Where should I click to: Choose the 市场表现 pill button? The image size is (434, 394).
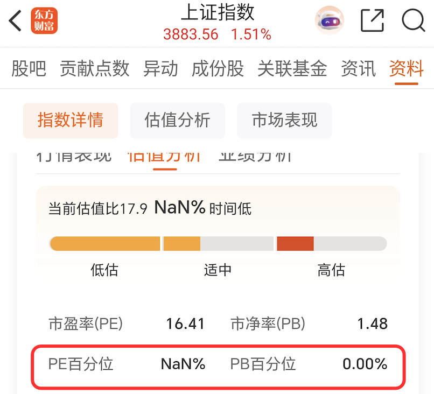[284, 121]
